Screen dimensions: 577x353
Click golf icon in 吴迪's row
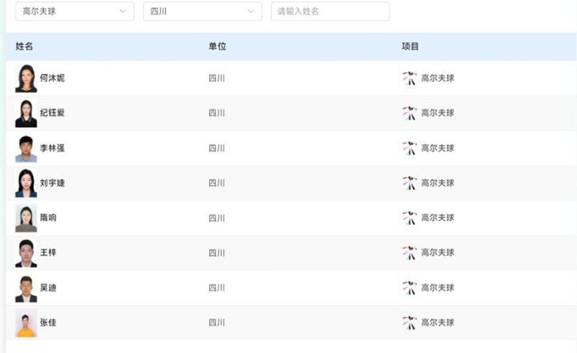pos(410,287)
